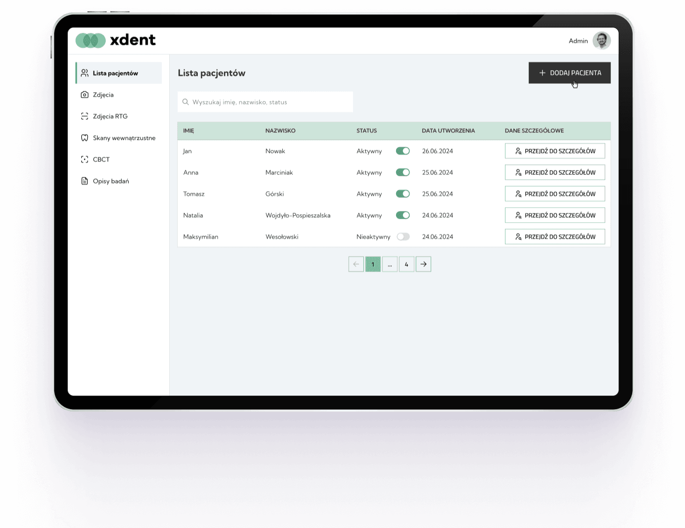Click the ellipsis pagination button
The height and width of the screenshot is (528, 685).
point(389,264)
